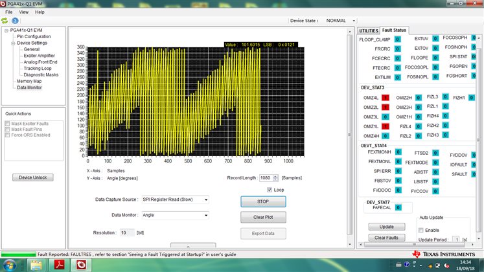Open the File menu
Screen dimensions: 484x272
[9, 12]
